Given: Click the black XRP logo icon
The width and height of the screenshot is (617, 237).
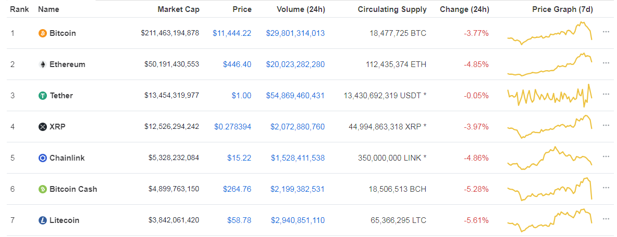Looking at the screenshot, I should (43, 127).
